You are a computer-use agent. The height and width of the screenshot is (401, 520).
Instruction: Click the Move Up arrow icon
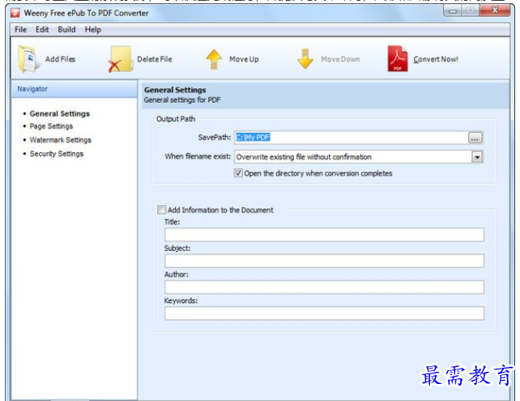tap(214, 59)
